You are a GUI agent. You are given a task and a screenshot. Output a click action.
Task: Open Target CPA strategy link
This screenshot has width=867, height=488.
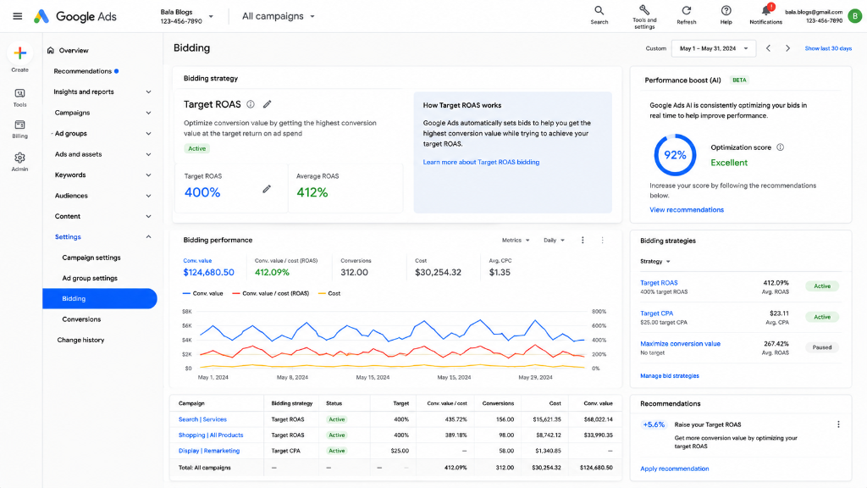[x=656, y=313]
